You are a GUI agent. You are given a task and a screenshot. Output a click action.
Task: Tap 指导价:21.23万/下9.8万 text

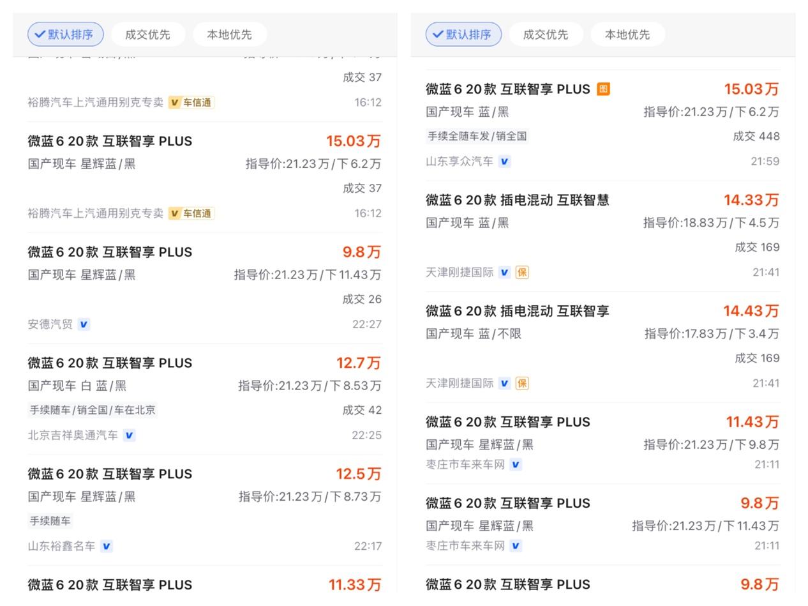[x=712, y=445]
